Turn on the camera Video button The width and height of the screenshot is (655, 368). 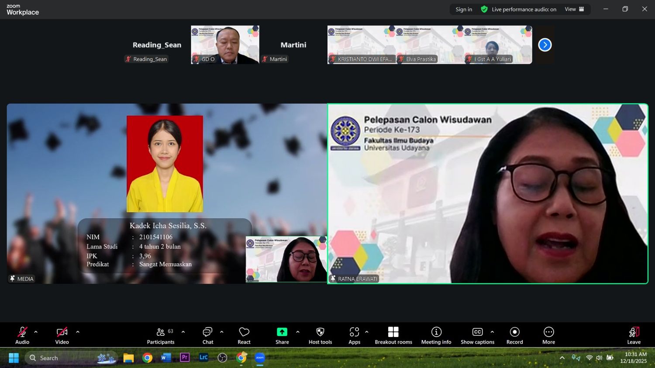[x=62, y=335]
